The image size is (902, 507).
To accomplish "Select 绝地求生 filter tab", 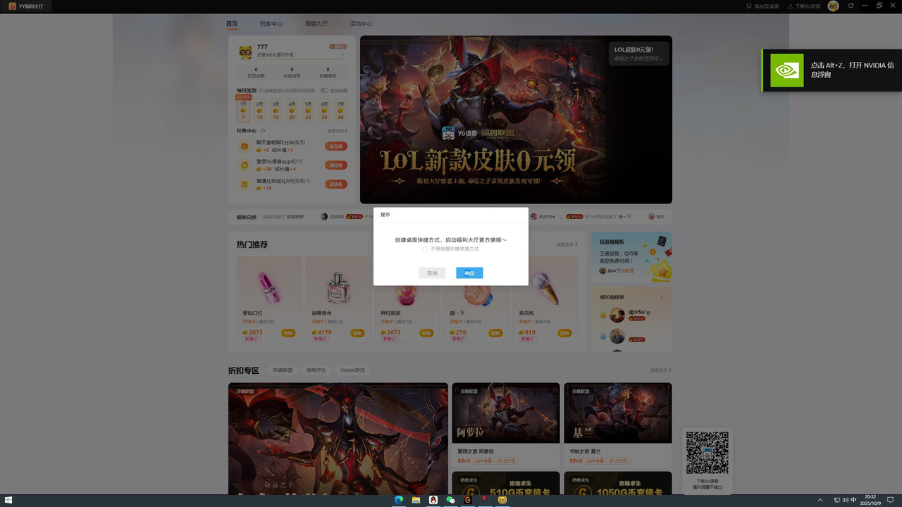I will (316, 370).
